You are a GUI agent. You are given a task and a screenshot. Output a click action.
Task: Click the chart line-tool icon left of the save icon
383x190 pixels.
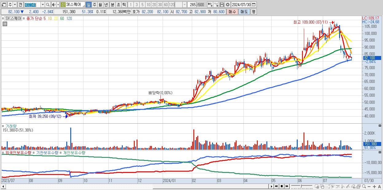pos(216,5)
